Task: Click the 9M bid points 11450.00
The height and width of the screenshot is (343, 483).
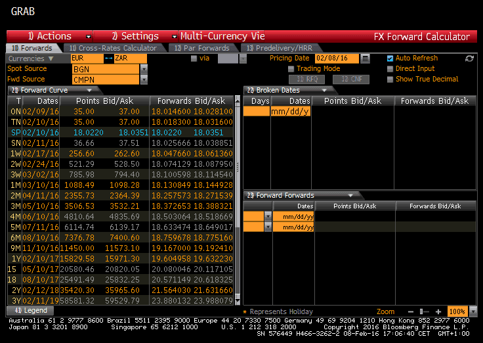Action: tap(77, 248)
